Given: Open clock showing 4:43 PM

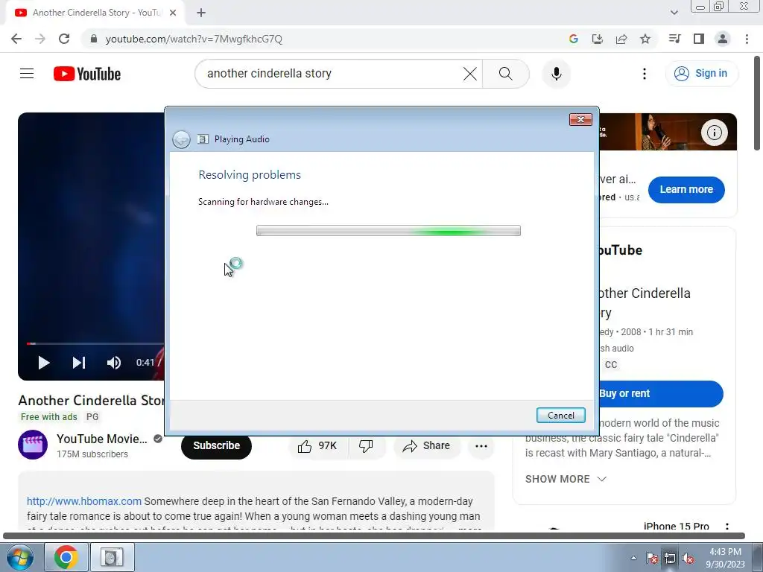Looking at the screenshot, I should (x=725, y=557).
